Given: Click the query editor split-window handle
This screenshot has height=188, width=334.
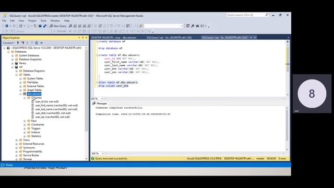Looking at the screenshot, I should click(288, 42).
